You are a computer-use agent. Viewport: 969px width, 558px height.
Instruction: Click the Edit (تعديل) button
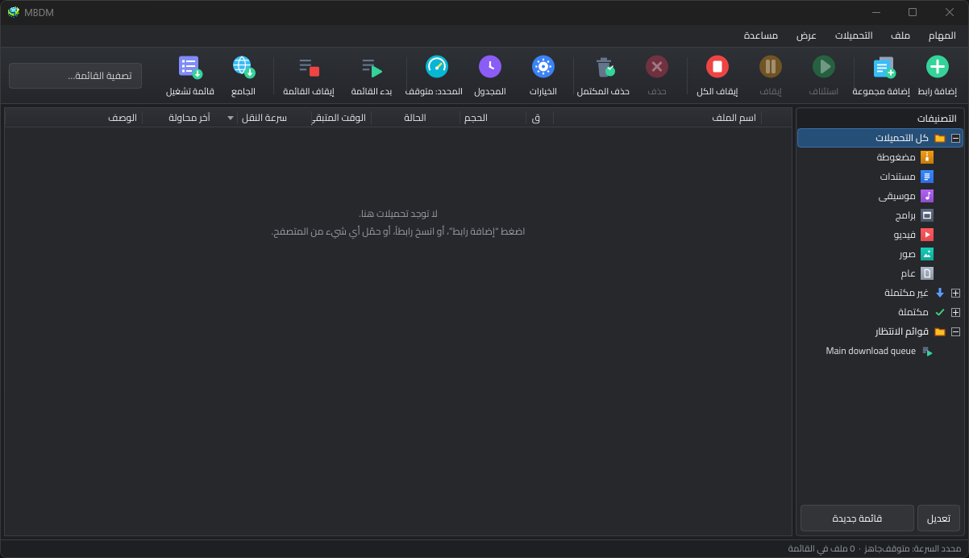[x=938, y=518]
